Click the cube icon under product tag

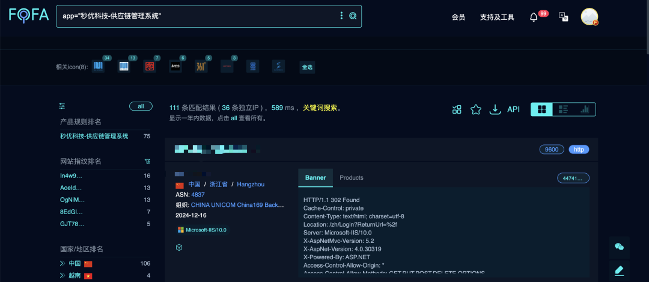click(x=179, y=247)
